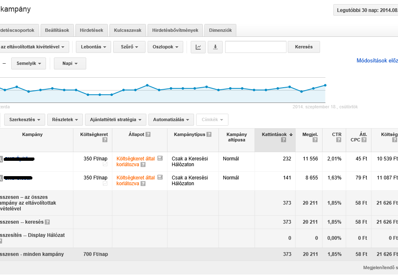Click the chart's peak point in the middle
398x277 pixels.
click(x=147, y=85)
